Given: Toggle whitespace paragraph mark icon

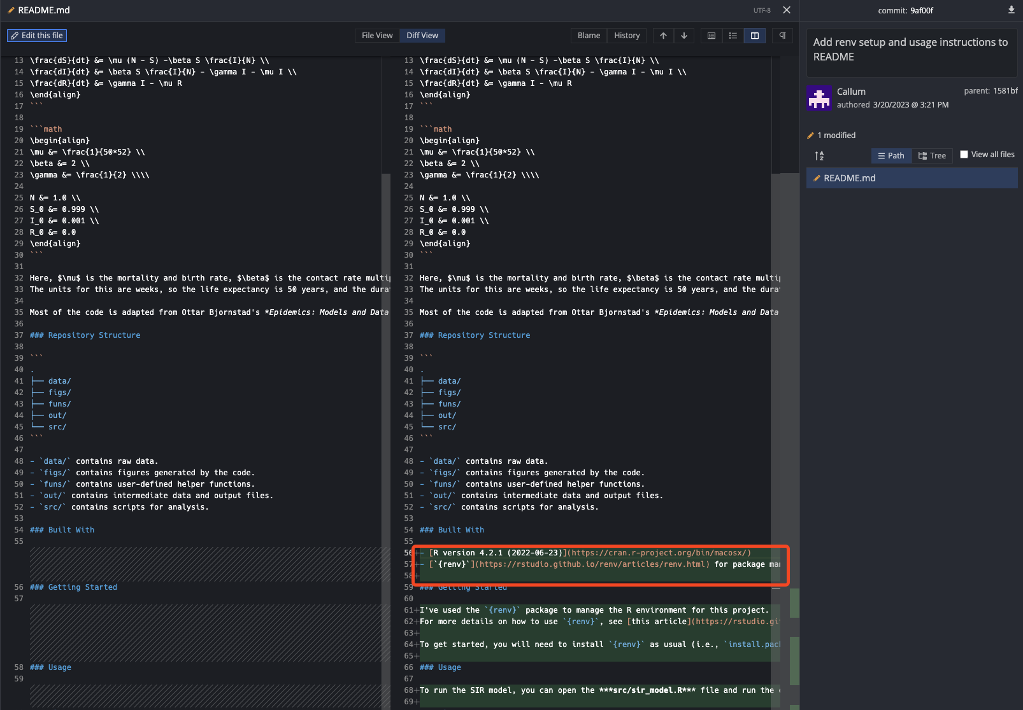Looking at the screenshot, I should [782, 36].
